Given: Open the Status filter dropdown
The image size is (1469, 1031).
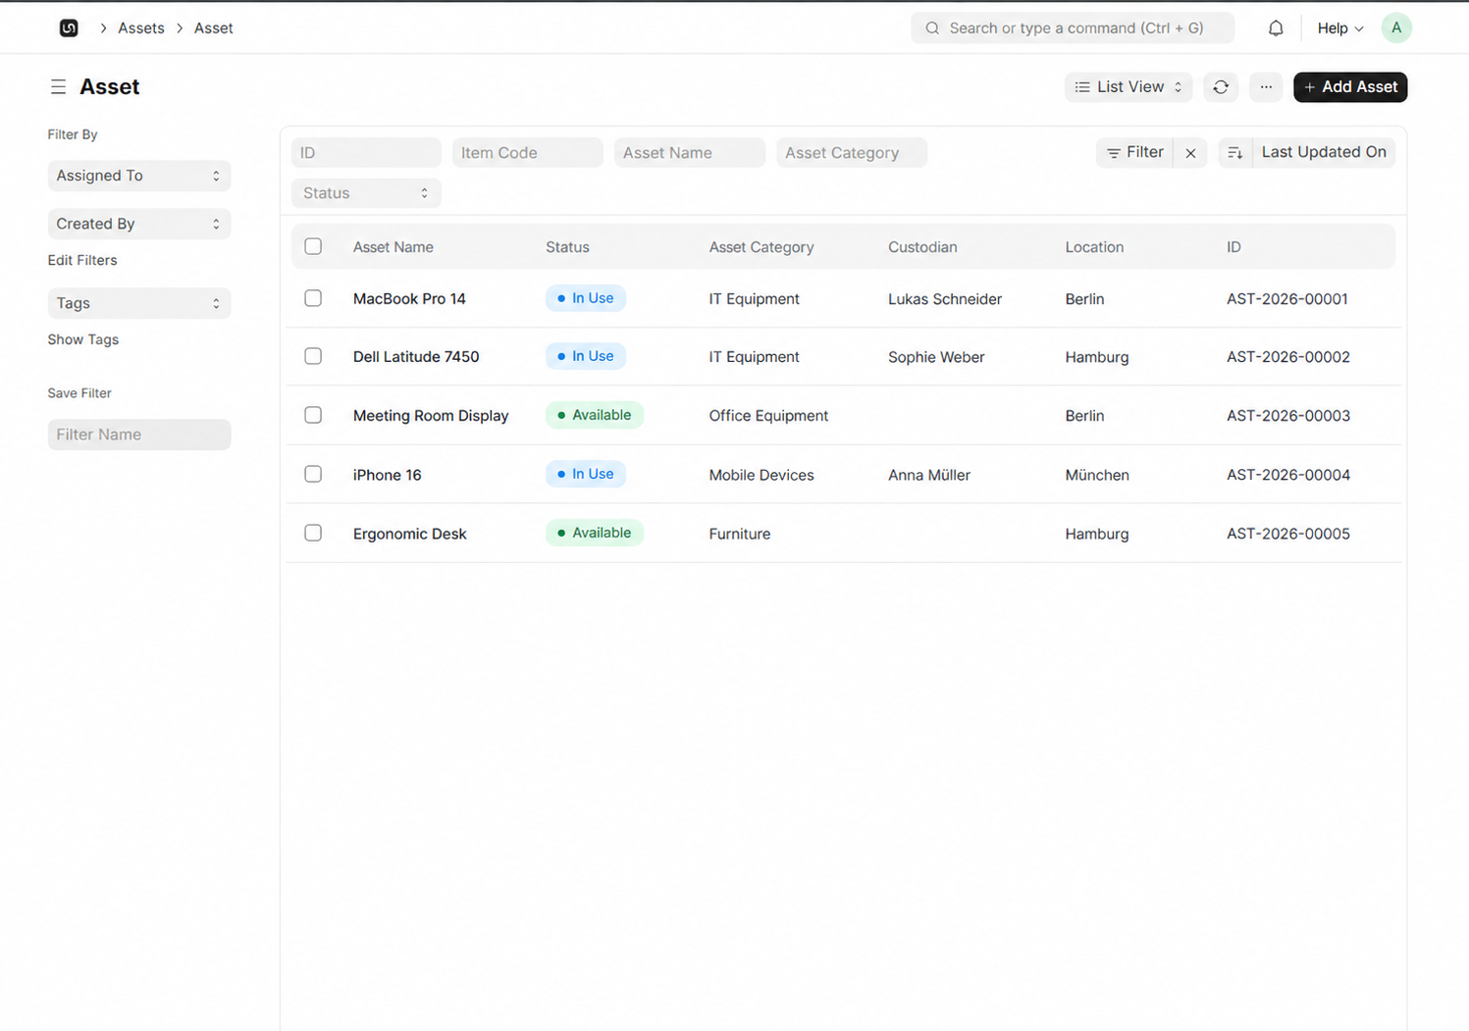Looking at the screenshot, I should coord(366,193).
